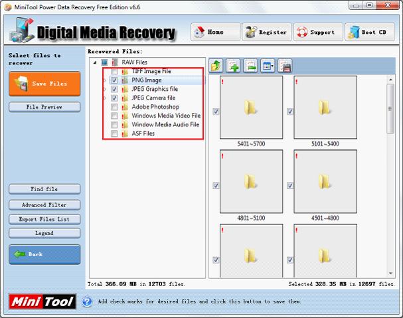This screenshot has width=403, height=318.
Task: Click the application icon in the title bar
Action: click(8, 7)
